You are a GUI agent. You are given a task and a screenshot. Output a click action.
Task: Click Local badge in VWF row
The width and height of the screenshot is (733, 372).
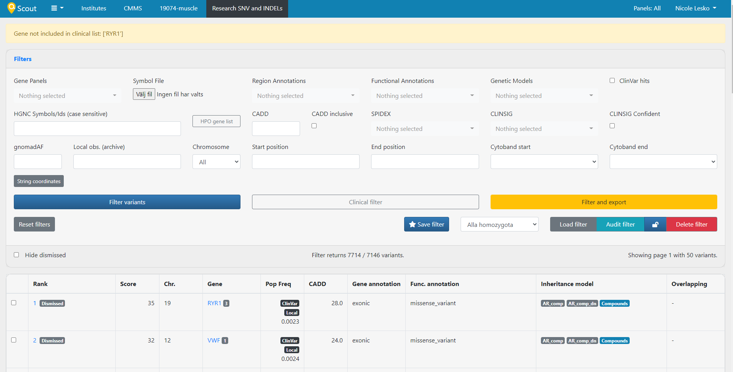(x=292, y=350)
